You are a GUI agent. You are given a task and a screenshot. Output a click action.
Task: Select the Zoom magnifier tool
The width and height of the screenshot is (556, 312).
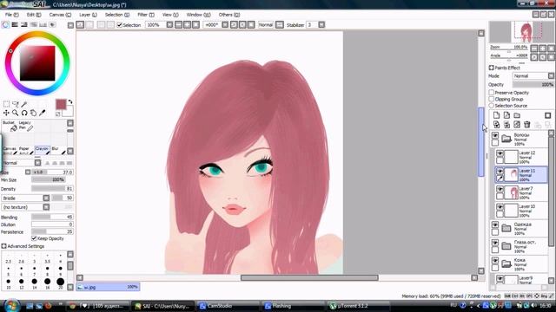[16, 113]
